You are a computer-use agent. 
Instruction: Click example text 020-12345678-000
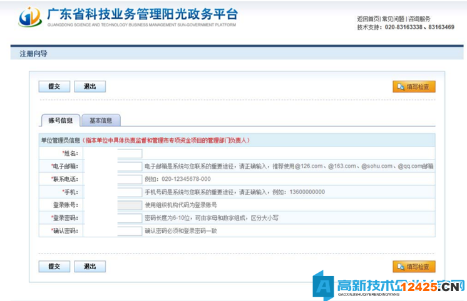[186, 179]
